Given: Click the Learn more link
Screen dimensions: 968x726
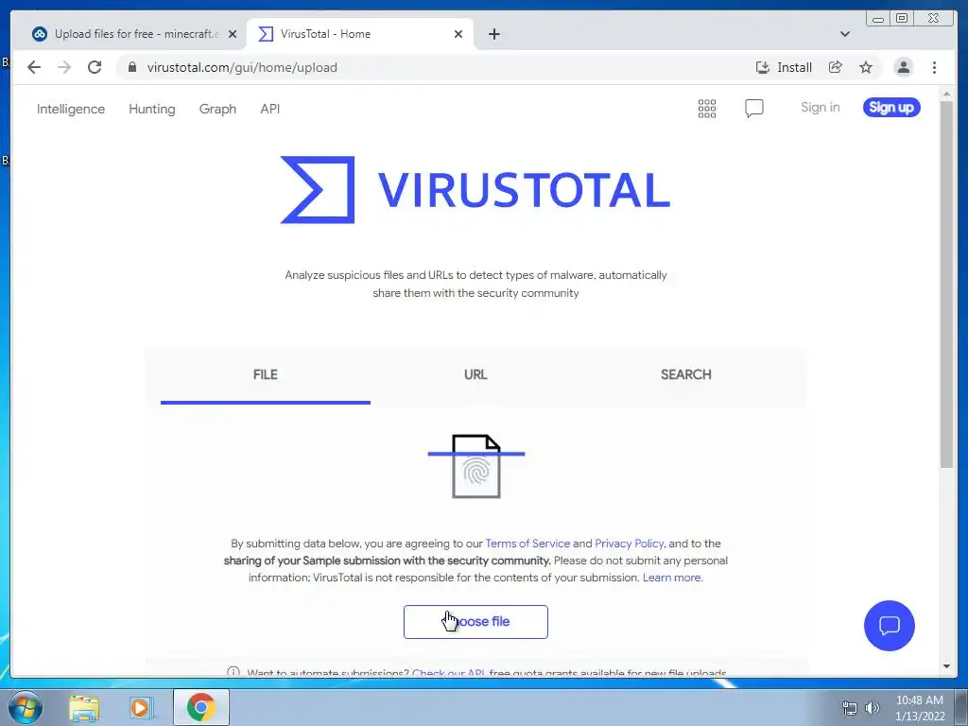Looking at the screenshot, I should pos(672,578).
